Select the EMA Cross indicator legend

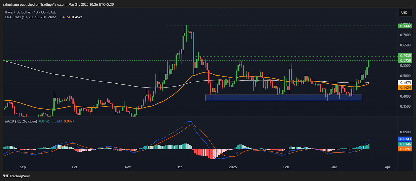tap(31, 17)
